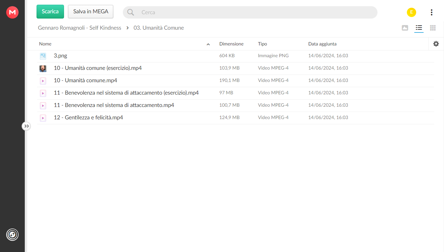Select 11 - Benevolenza nel sistema di attaccamento.mp4
The height and width of the screenshot is (252, 444).
pos(114,105)
